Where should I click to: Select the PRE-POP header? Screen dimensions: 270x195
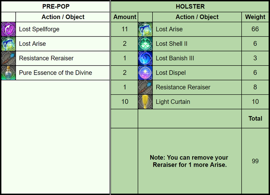pyautogui.click(x=56, y=7)
